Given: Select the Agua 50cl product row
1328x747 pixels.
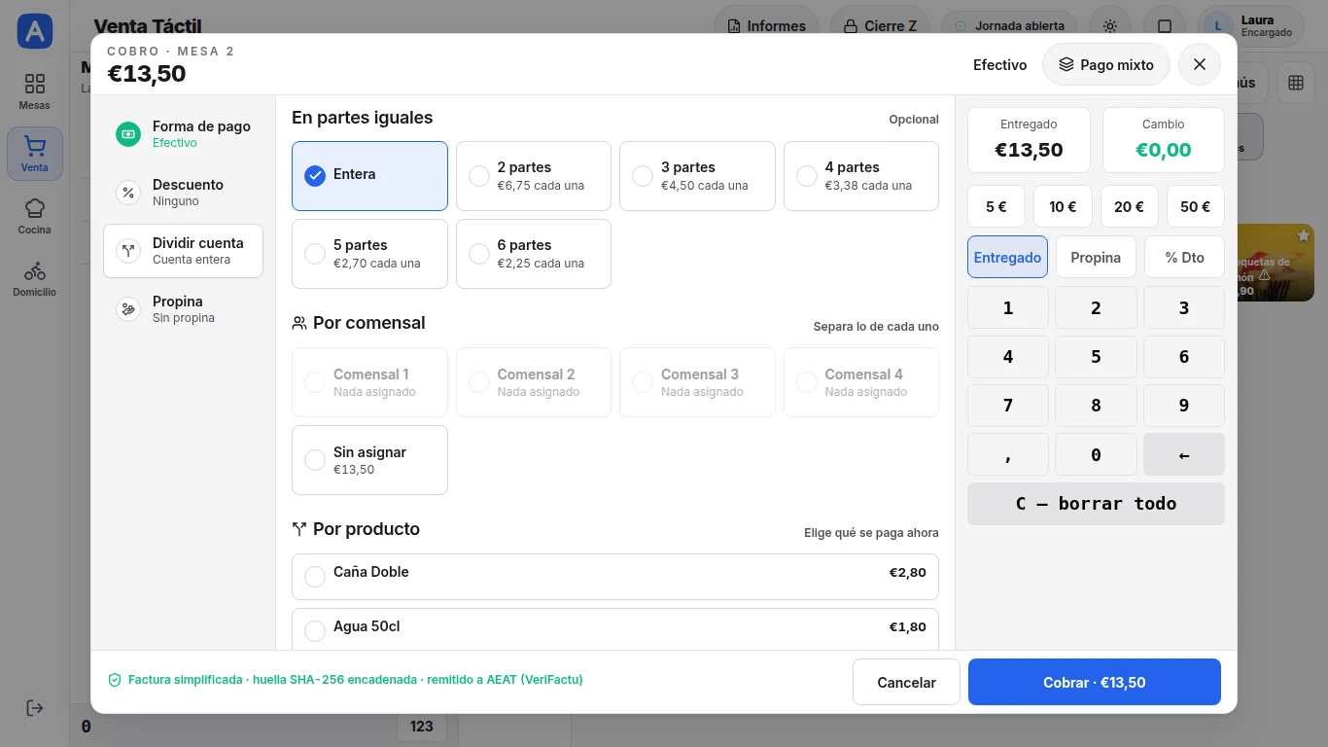Looking at the screenshot, I should pyautogui.click(x=615, y=629).
